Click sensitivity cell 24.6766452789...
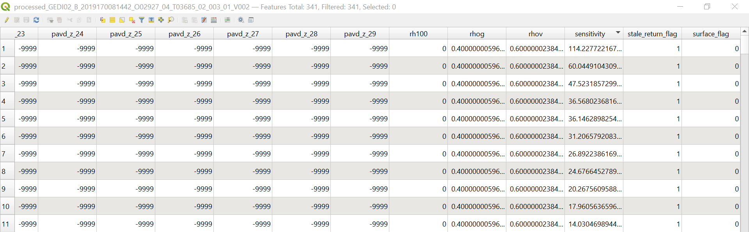The width and height of the screenshot is (749, 232). [594, 171]
